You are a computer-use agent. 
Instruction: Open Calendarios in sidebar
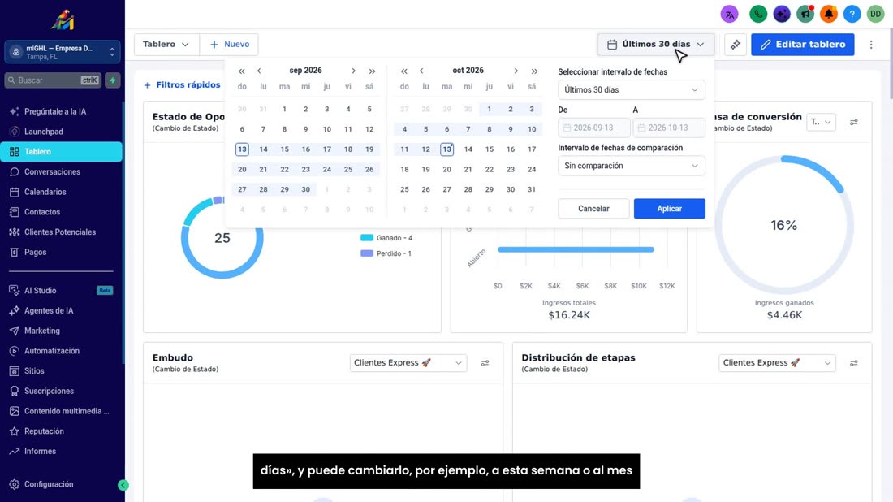click(62, 192)
